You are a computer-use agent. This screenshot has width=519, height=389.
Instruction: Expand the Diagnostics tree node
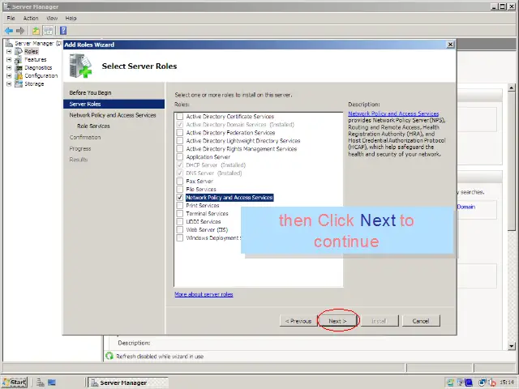9,67
